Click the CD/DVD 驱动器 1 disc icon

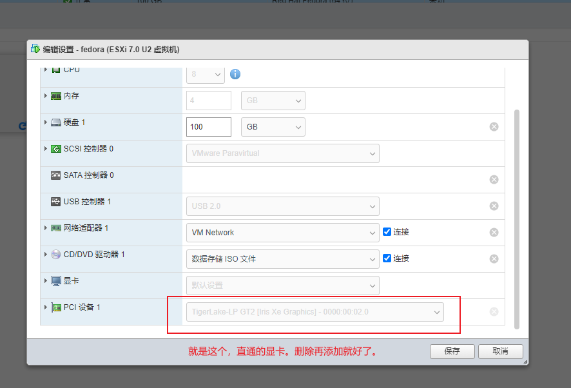55,255
